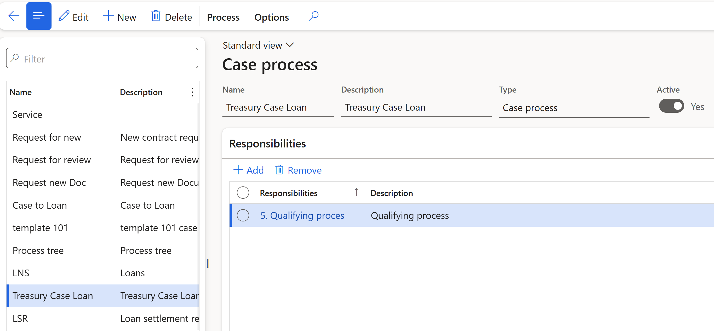Screen dimensions: 714x331
Task: Open the side panel list icon
Action: tap(39, 15)
